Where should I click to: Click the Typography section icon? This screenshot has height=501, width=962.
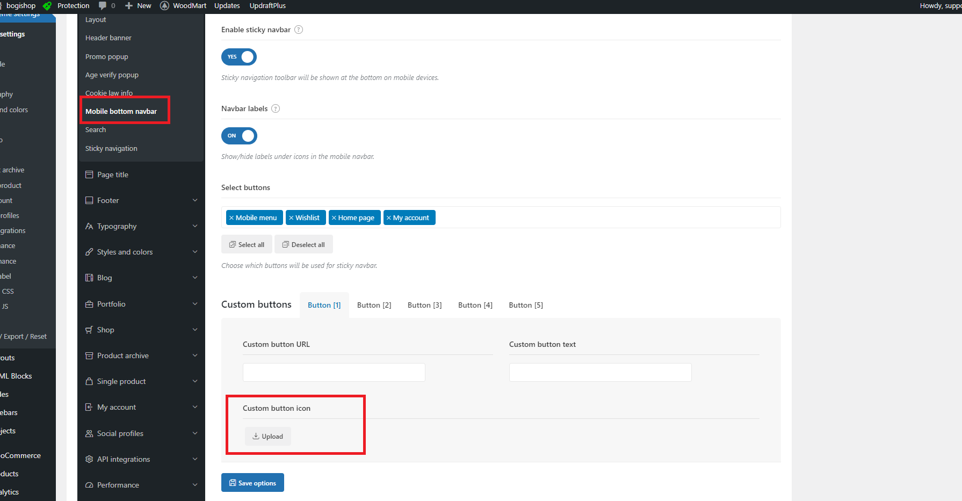click(x=89, y=226)
